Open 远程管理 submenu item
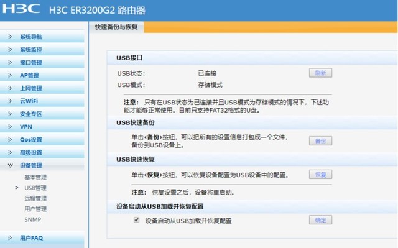The image size is (398, 248). 35,198
